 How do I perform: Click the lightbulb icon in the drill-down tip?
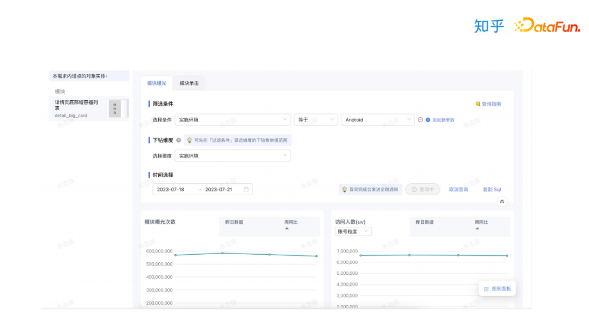click(189, 140)
